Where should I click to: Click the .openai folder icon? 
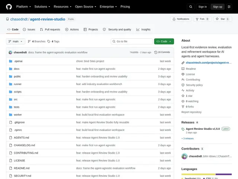(x=10, y=61)
